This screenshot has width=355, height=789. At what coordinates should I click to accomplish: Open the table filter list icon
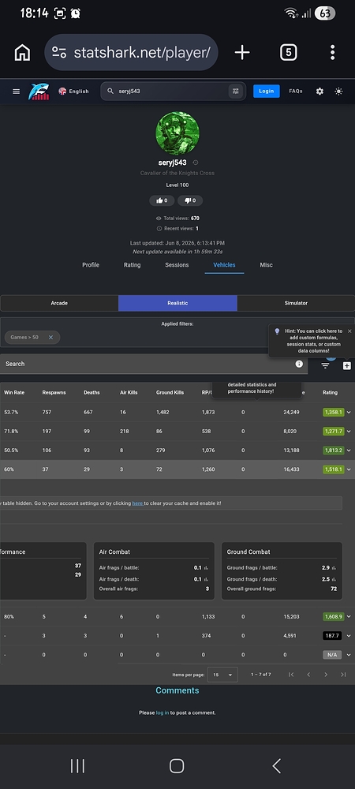[x=325, y=366]
